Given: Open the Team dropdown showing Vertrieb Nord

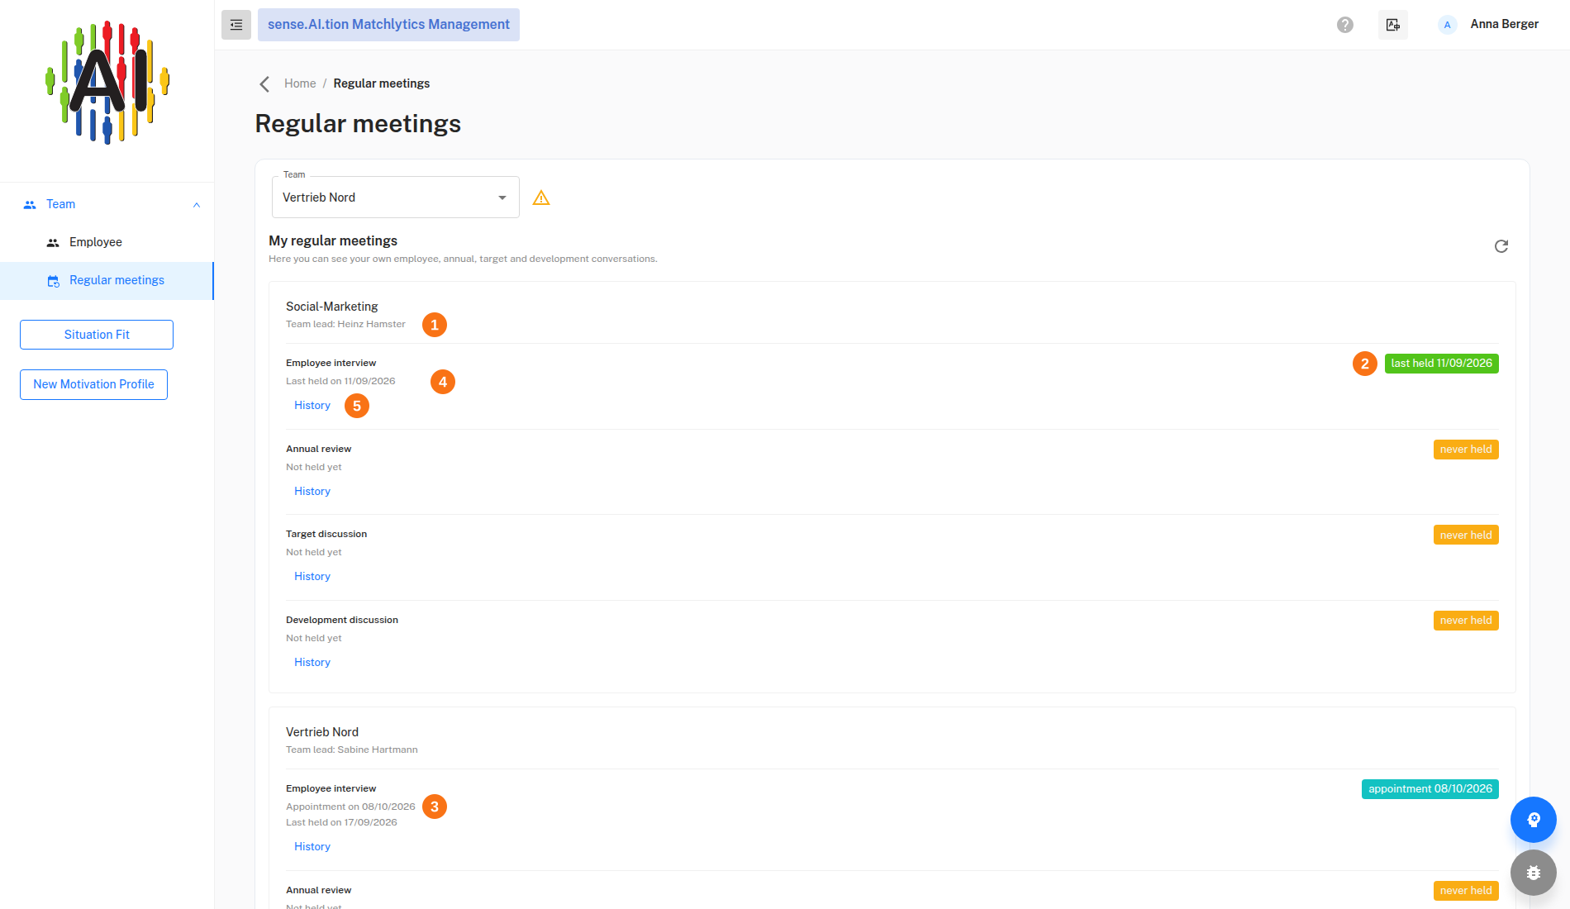Looking at the screenshot, I should click(x=396, y=198).
